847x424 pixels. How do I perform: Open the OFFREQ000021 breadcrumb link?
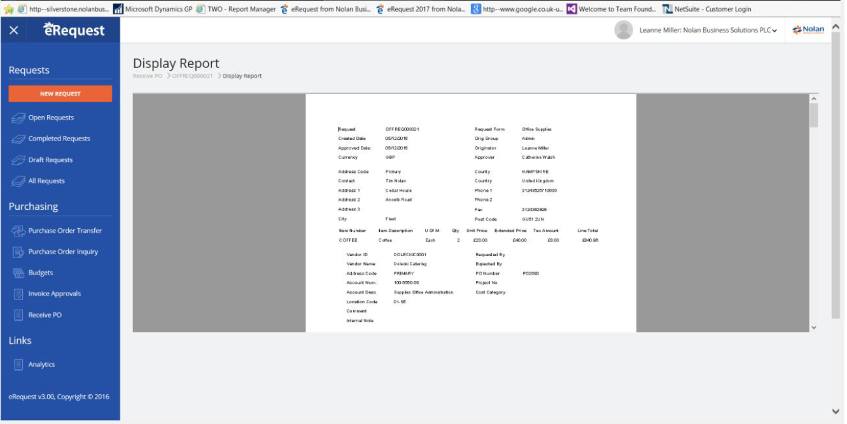(x=192, y=76)
